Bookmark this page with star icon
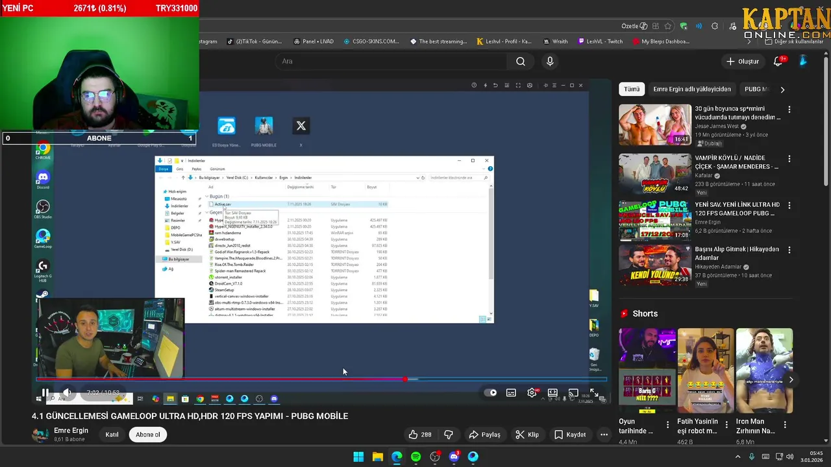Image resolution: width=831 pixels, height=467 pixels. coord(668,27)
